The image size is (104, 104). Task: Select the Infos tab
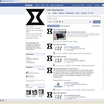(x=55, y=13)
